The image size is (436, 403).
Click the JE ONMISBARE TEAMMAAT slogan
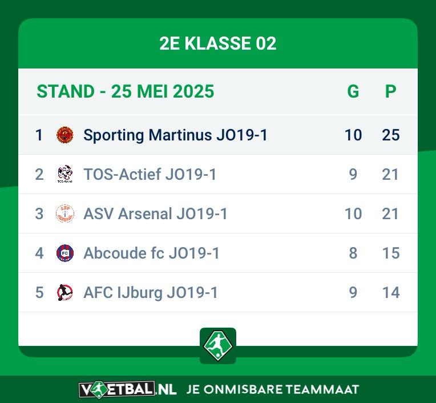pyautogui.click(x=273, y=390)
